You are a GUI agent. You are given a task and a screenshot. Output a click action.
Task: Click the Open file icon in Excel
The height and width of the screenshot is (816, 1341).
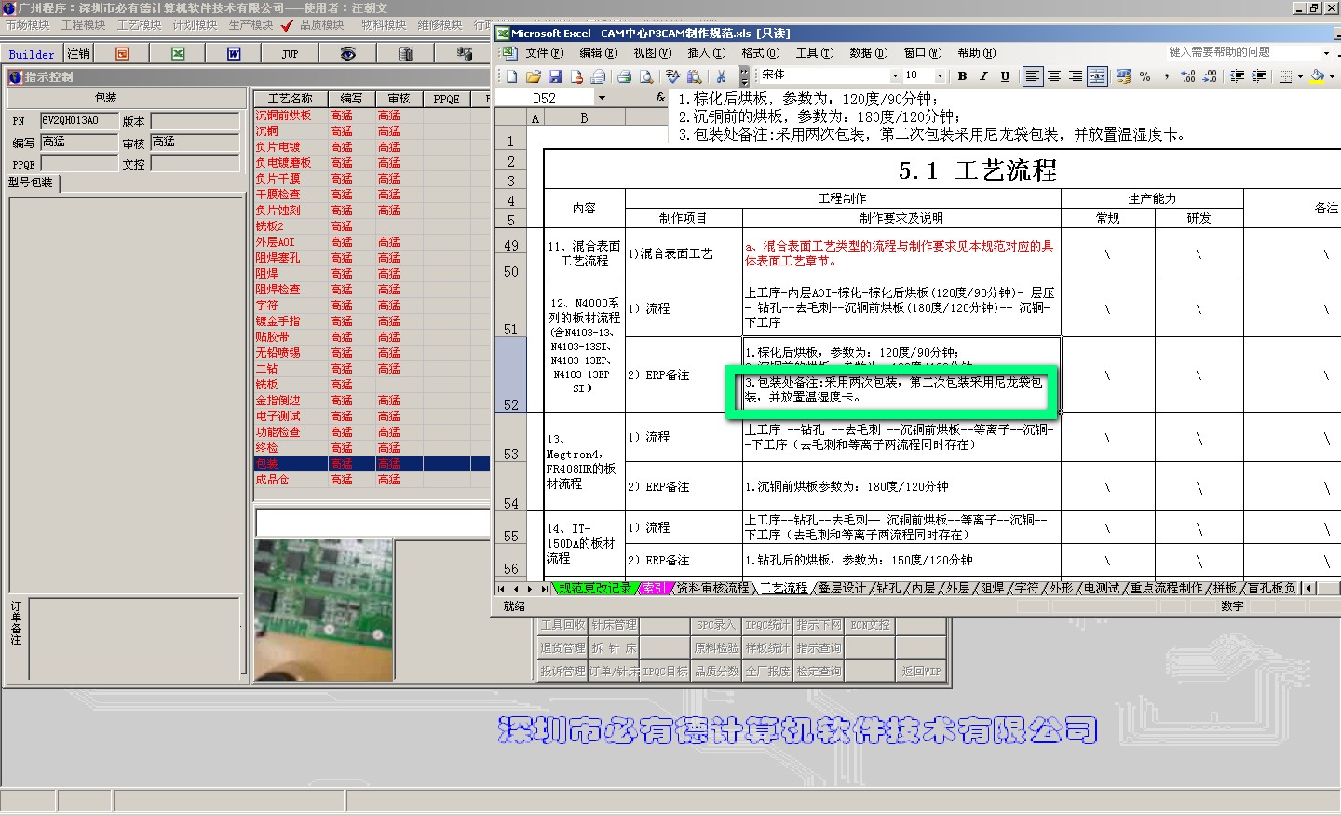click(x=533, y=76)
